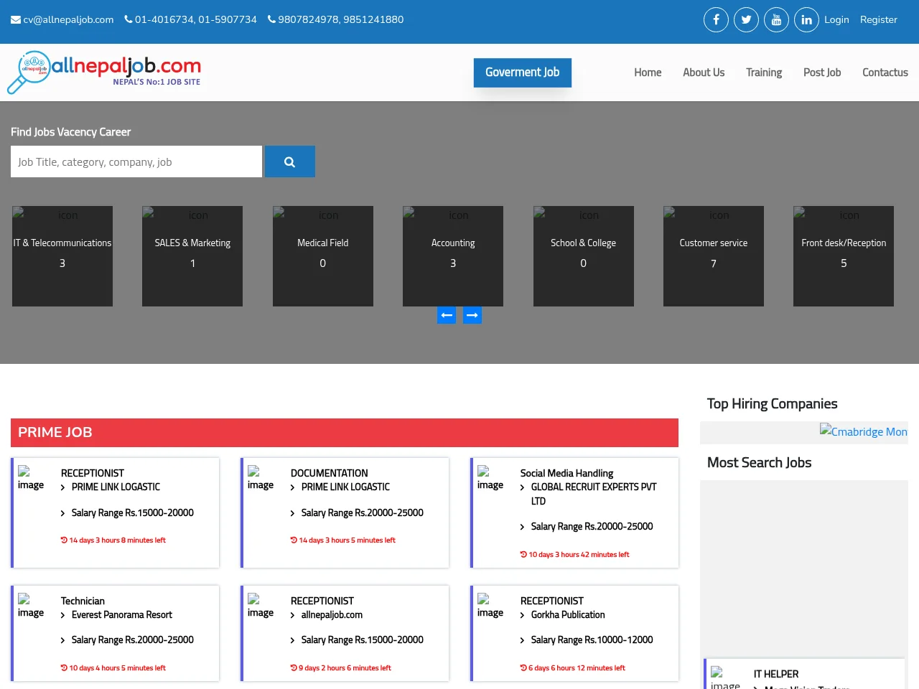Open Accounting category tile
The height and width of the screenshot is (689, 919).
point(453,256)
